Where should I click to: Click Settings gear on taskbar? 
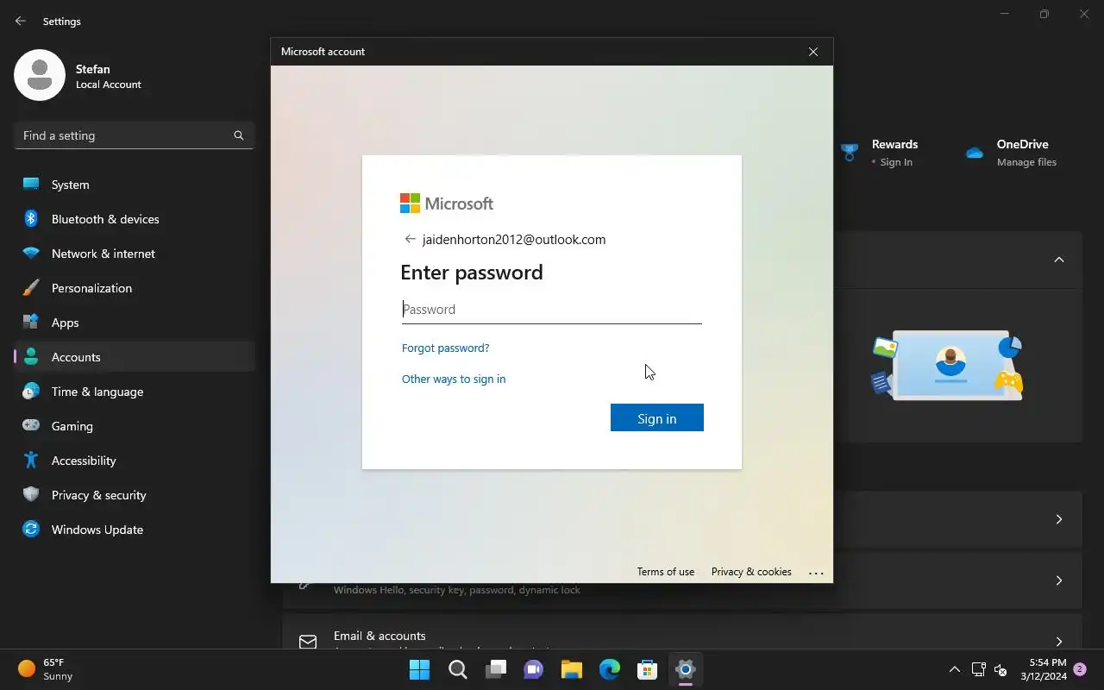coord(686,669)
